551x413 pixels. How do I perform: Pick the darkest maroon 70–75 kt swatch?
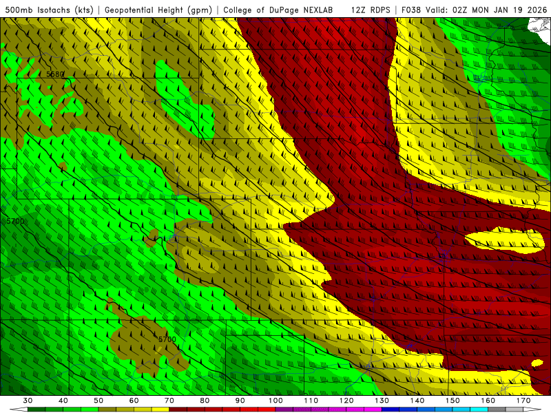coord(178,410)
